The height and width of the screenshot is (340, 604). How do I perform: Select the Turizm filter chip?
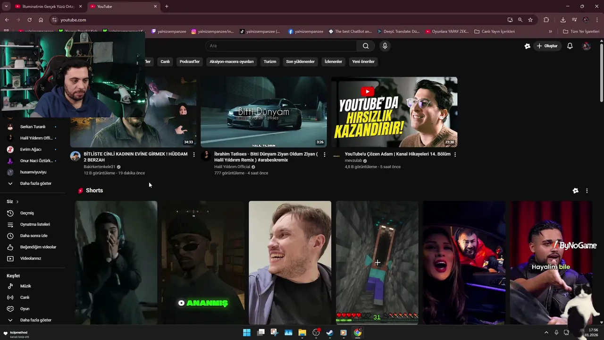pyautogui.click(x=270, y=61)
